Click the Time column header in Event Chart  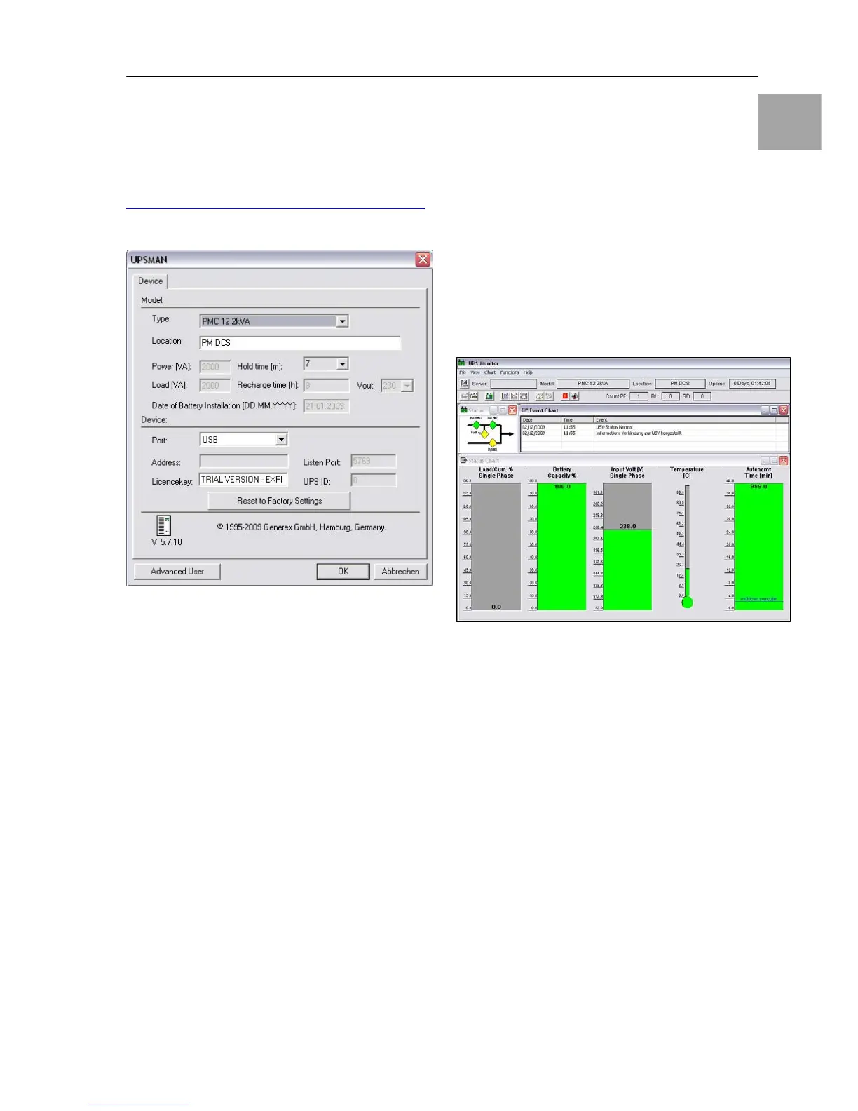click(578, 420)
